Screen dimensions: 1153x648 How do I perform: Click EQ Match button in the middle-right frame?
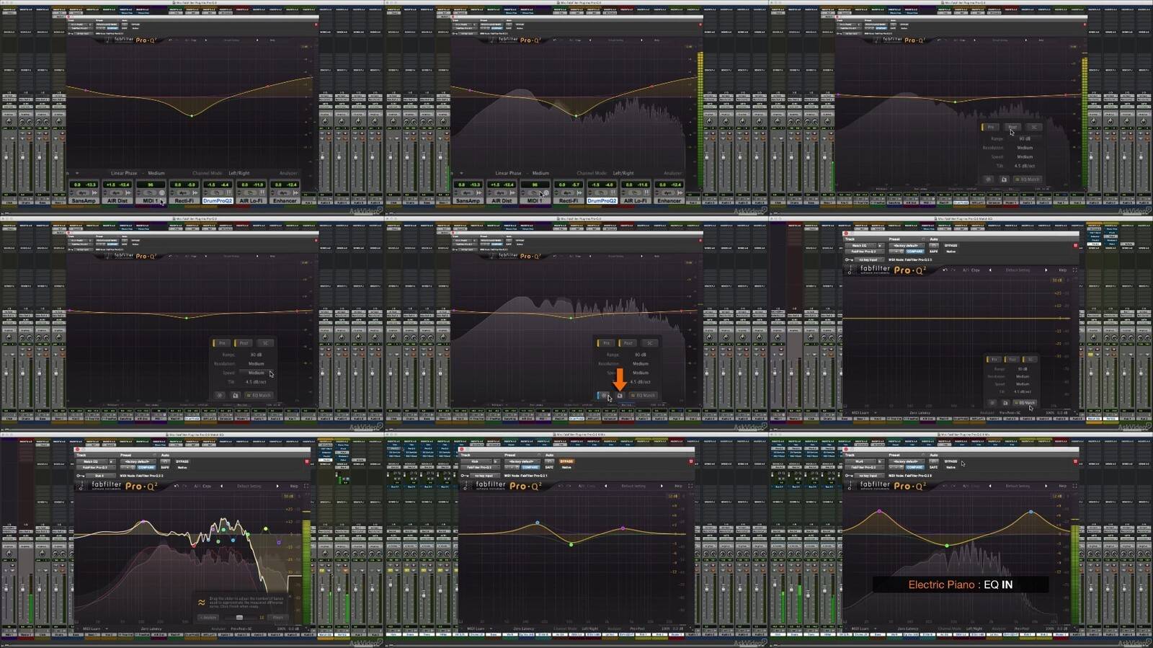(1026, 403)
